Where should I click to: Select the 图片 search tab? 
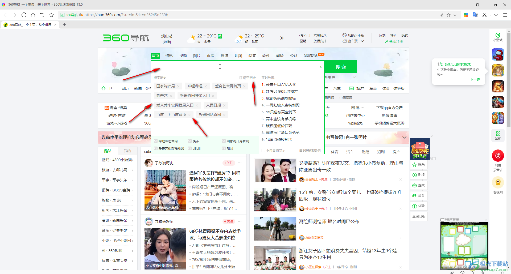(x=197, y=56)
